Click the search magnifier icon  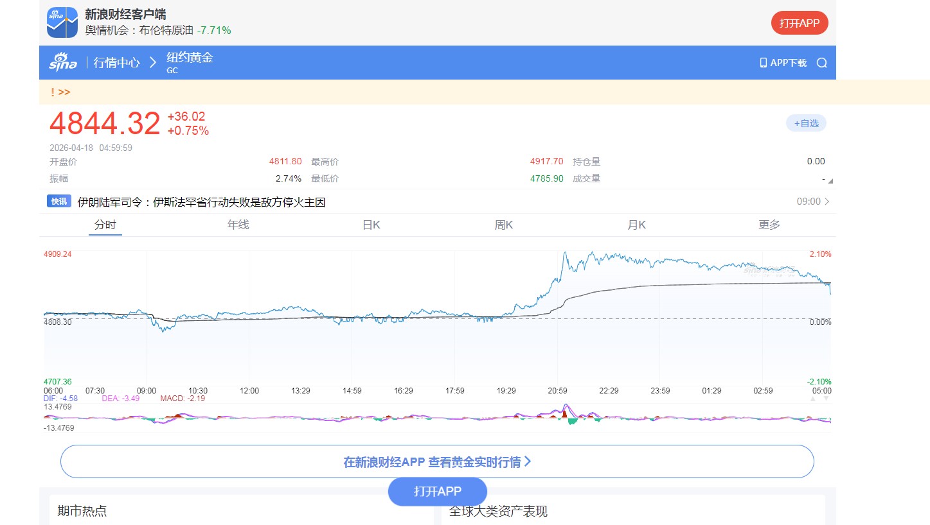[821, 62]
